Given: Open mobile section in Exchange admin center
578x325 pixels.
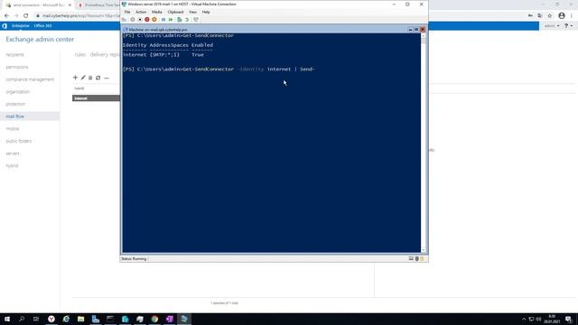Looking at the screenshot, I should 12,128.
